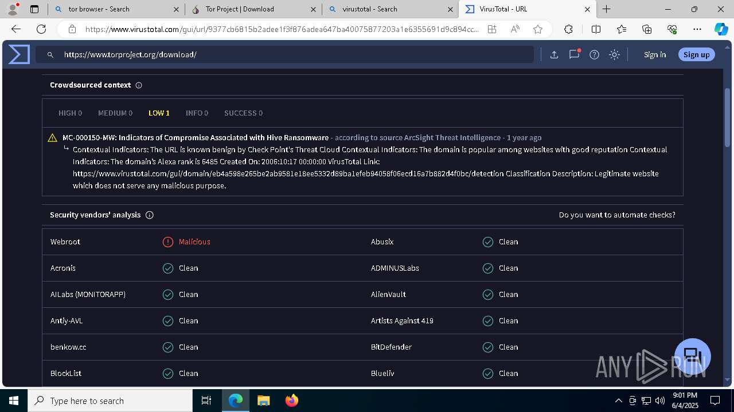Click the Acronis clean checkmark icon

[168, 268]
